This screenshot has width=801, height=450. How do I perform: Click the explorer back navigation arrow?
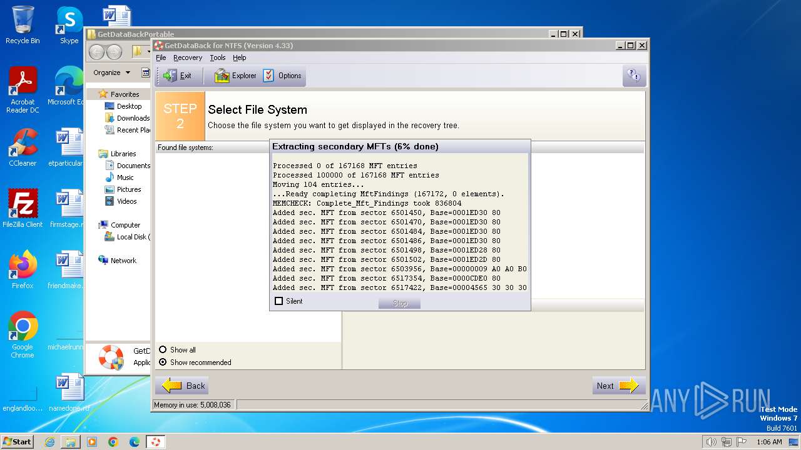coord(96,52)
